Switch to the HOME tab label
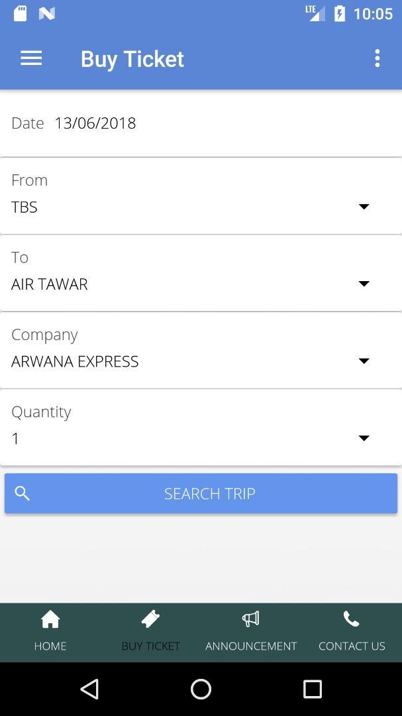This screenshot has height=716, width=402. 50,646
